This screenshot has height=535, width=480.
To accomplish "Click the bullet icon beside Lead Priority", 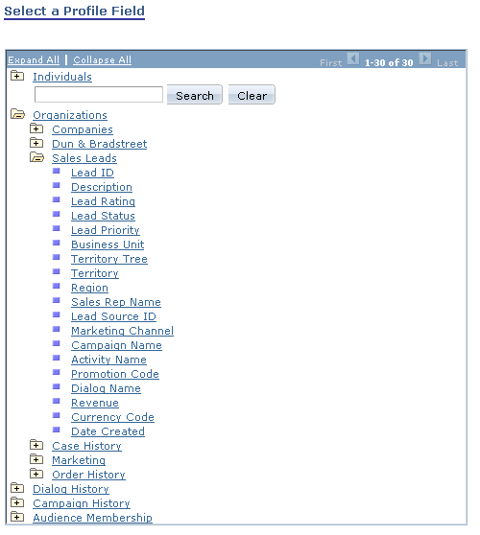I will click(57, 228).
